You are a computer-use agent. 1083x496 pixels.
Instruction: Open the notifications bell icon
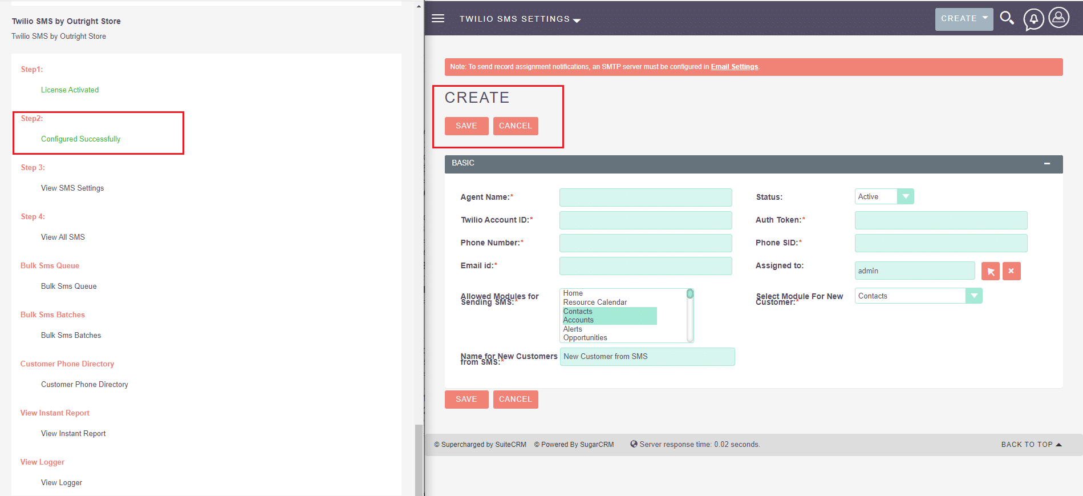[x=1033, y=19]
